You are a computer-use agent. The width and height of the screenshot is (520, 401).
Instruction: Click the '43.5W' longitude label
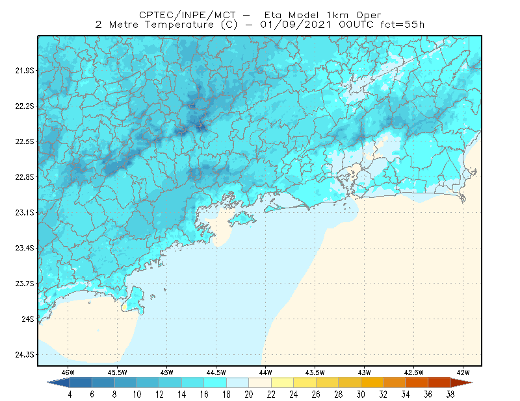click(x=315, y=372)
